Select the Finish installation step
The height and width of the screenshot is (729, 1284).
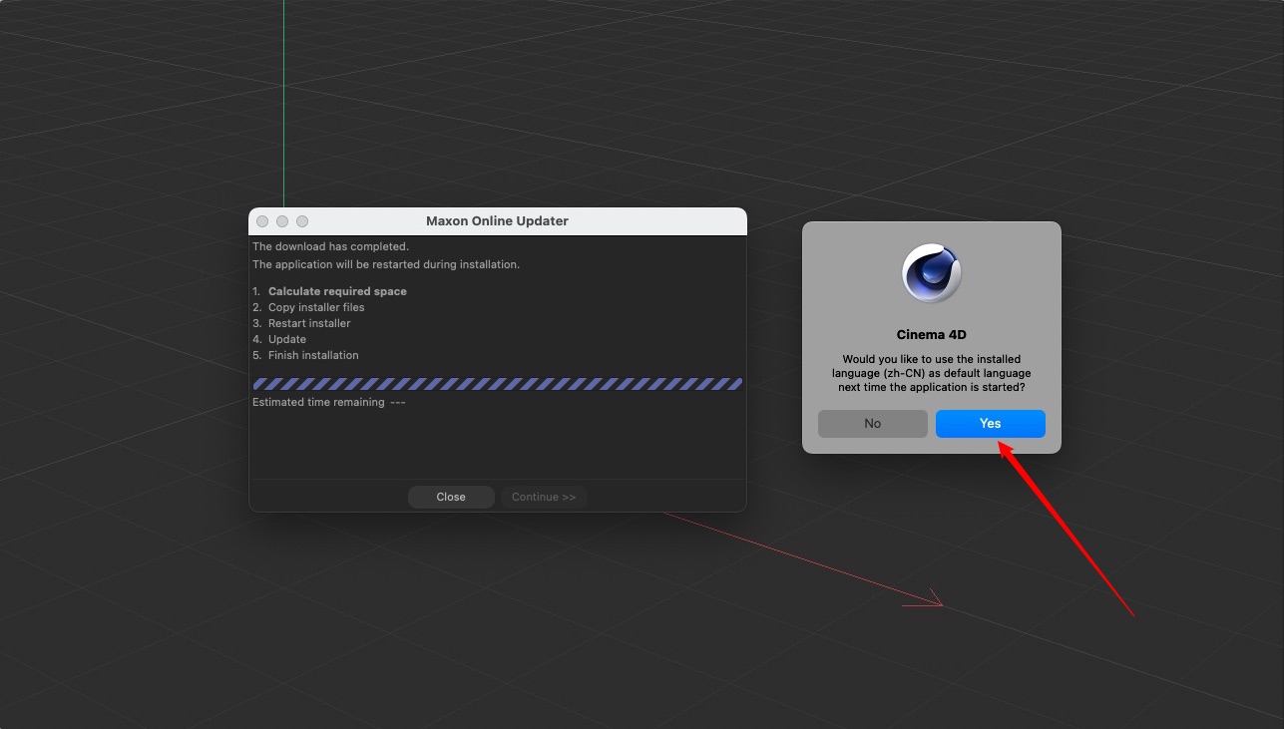(313, 355)
